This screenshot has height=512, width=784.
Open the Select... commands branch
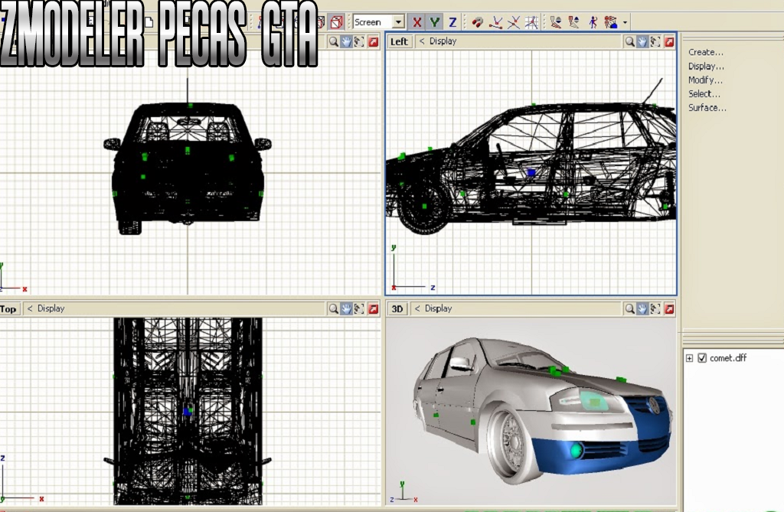(x=704, y=93)
